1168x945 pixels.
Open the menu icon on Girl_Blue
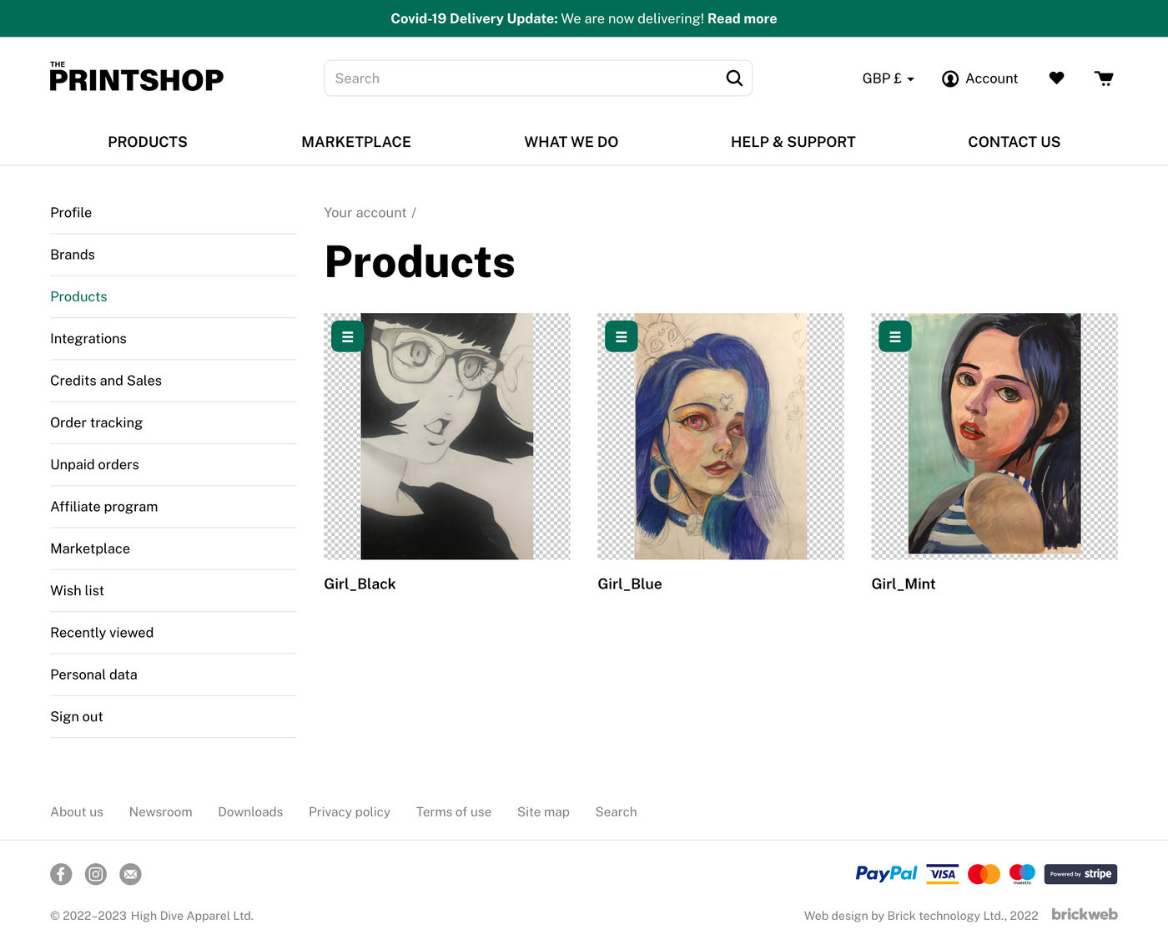tap(621, 336)
